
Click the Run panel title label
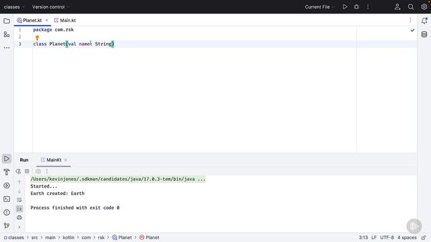(x=24, y=160)
